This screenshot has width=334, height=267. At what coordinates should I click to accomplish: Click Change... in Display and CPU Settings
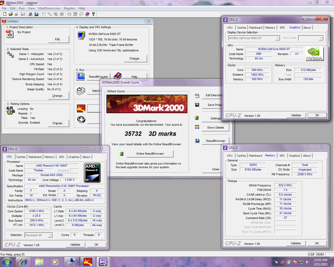click(135, 59)
